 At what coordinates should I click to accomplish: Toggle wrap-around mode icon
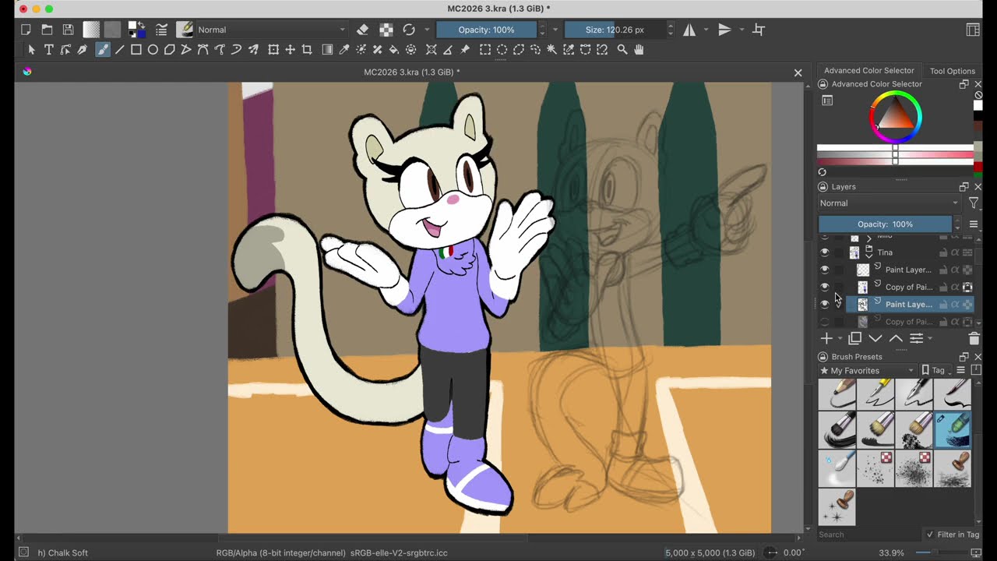[759, 30]
